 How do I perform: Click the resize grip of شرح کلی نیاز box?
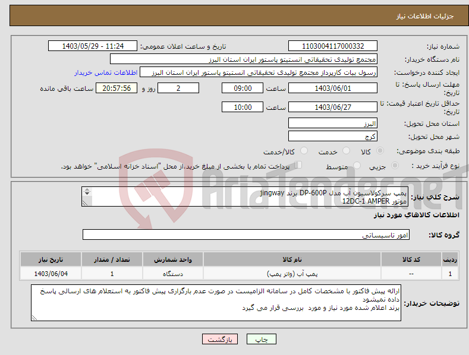click(85, 203)
